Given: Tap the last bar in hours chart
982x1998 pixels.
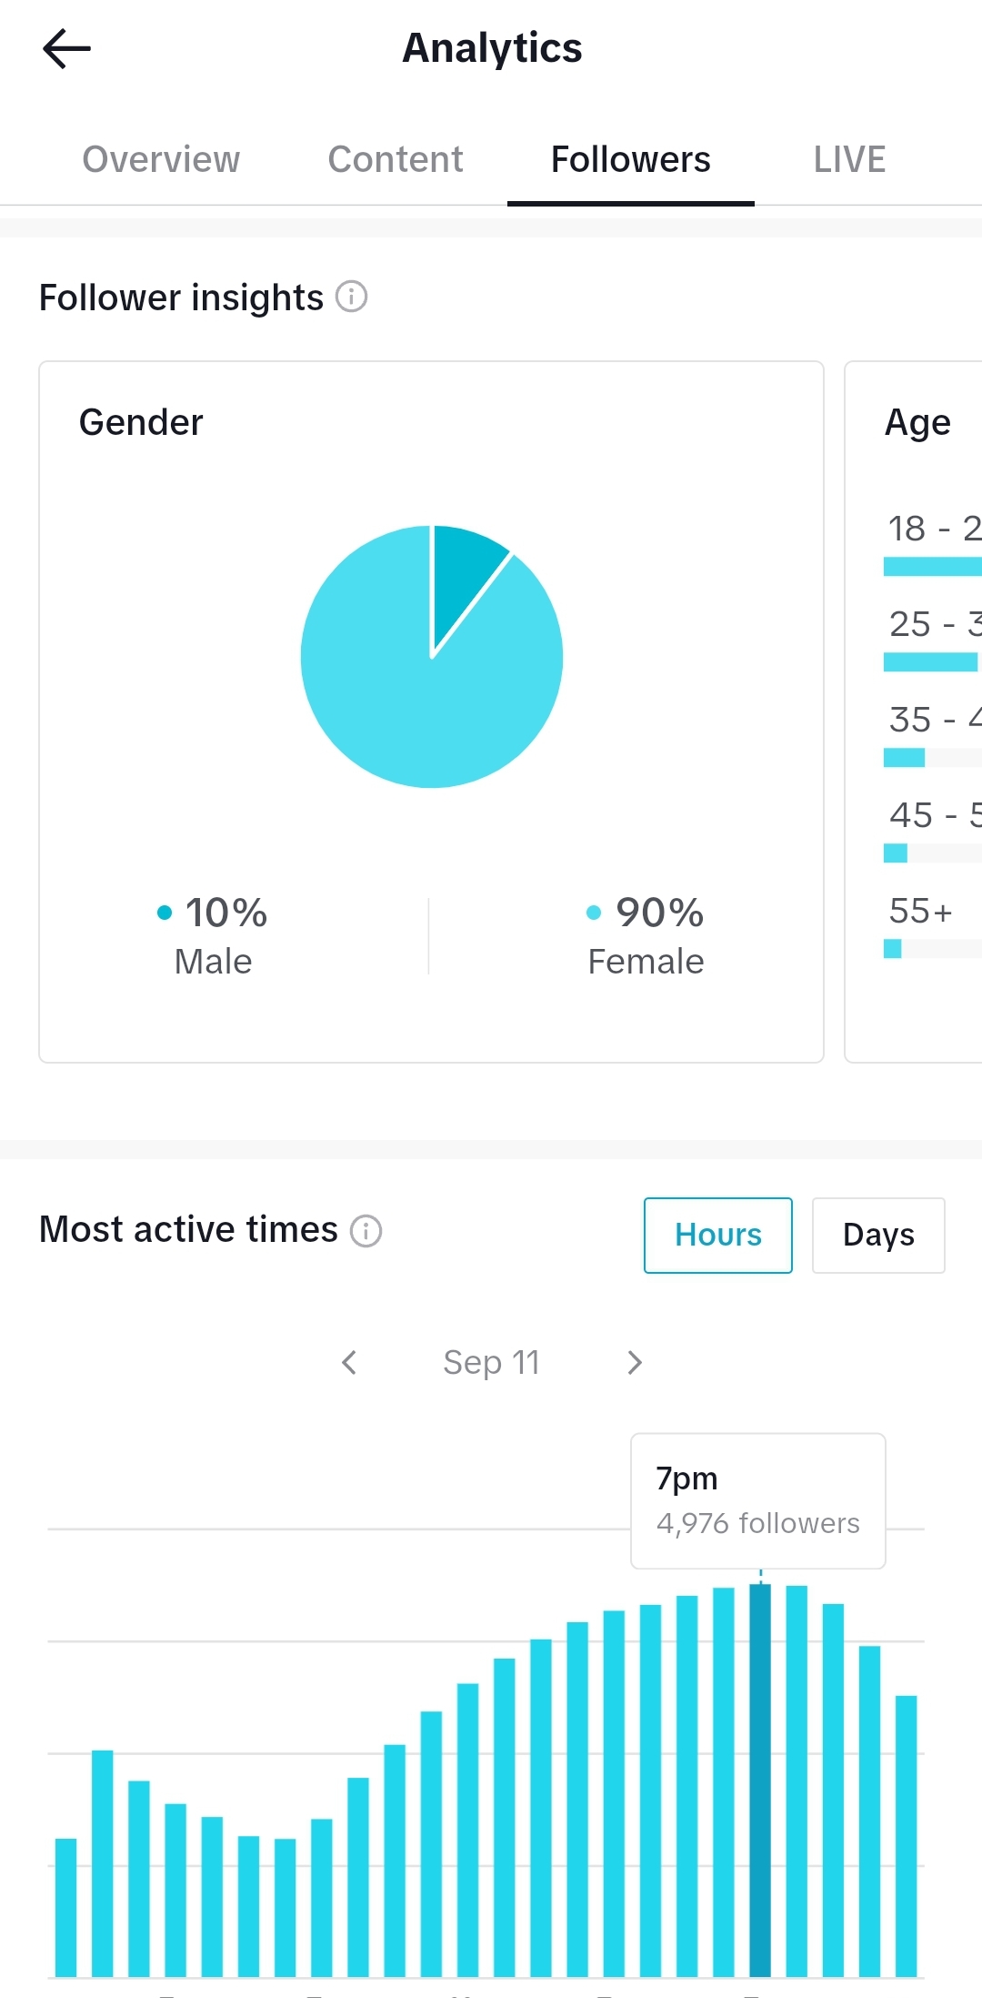Looking at the screenshot, I should [x=907, y=1836].
